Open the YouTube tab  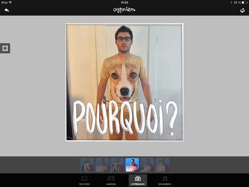[x=84, y=180]
